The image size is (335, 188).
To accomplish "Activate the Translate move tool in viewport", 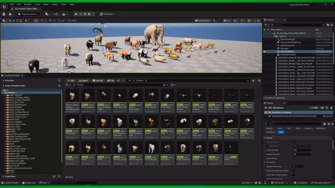I will pyautogui.click(x=14, y=21).
